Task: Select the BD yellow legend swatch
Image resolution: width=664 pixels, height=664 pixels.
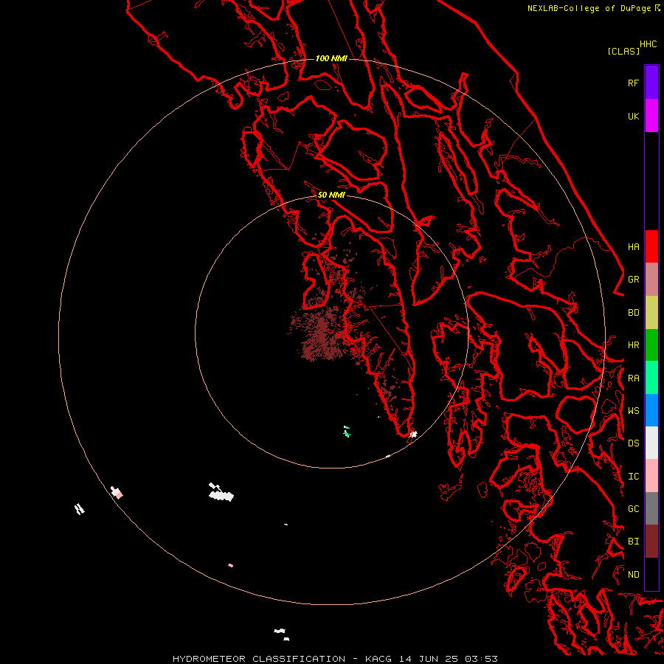Action: (x=651, y=312)
